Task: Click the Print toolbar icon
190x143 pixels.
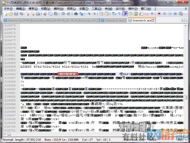Action: (x=38, y=14)
